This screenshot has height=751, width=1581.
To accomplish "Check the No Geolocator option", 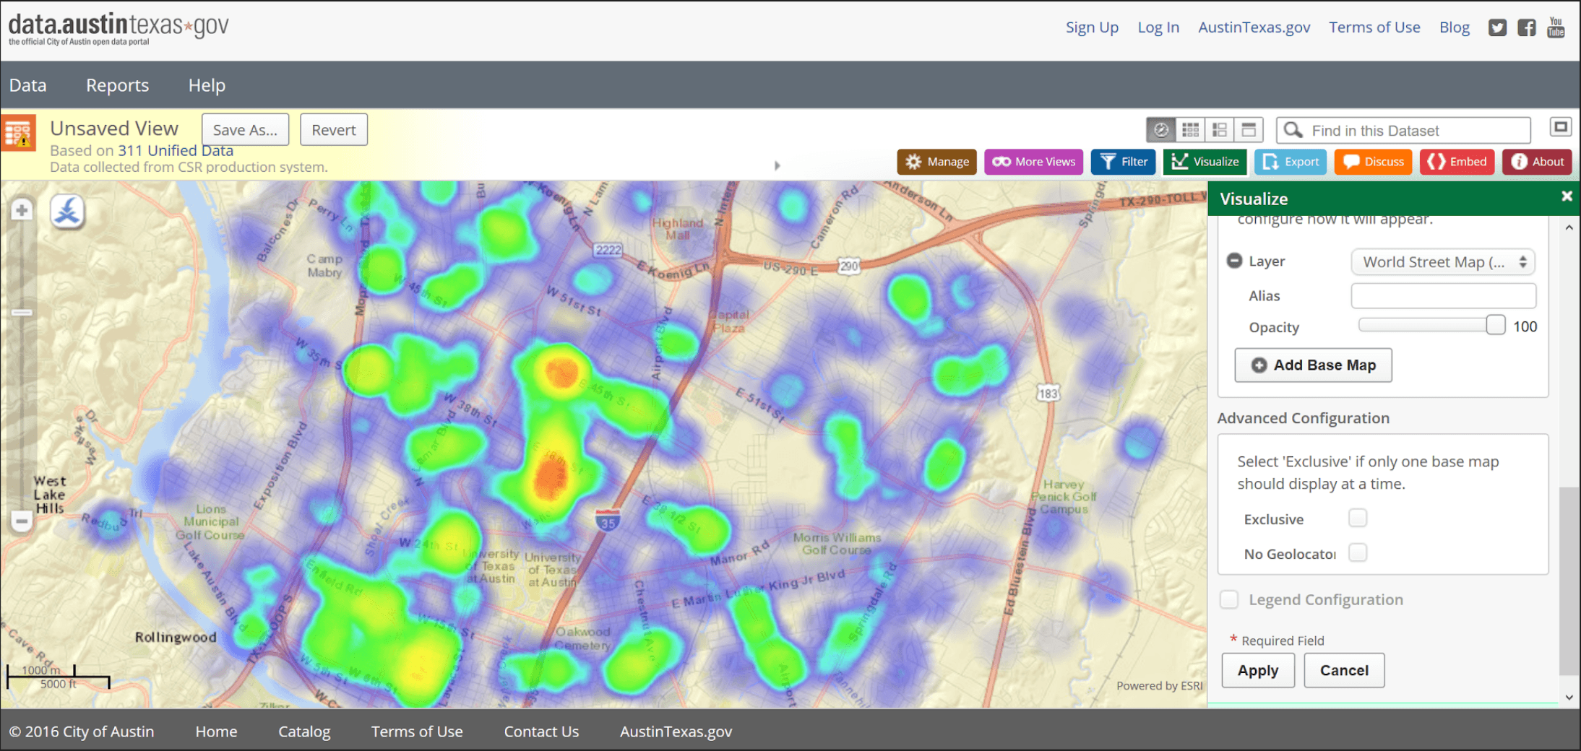I will [1358, 552].
